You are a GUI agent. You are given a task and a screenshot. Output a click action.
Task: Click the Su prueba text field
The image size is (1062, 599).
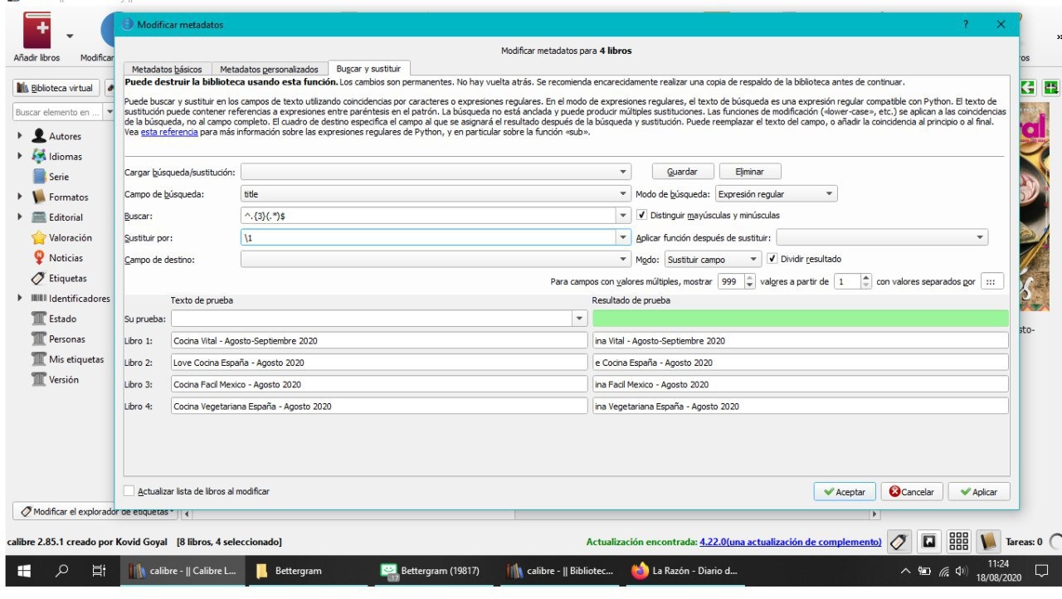(x=372, y=319)
